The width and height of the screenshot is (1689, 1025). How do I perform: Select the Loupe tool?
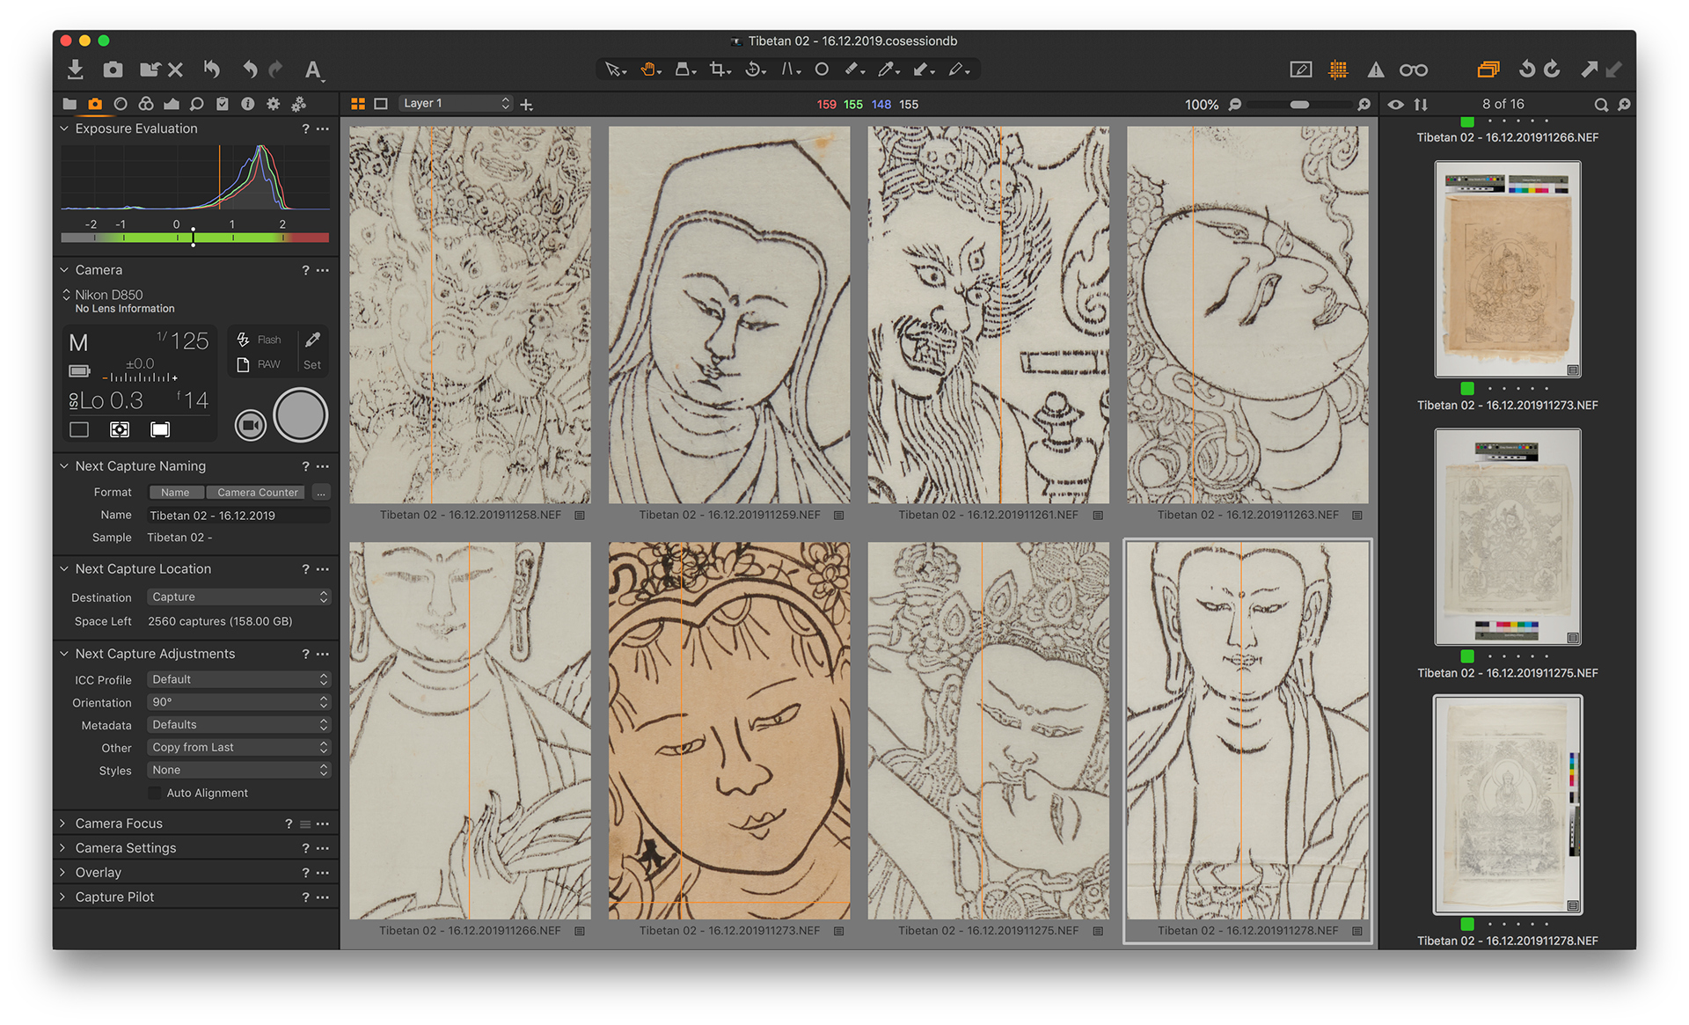click(684, 70)
